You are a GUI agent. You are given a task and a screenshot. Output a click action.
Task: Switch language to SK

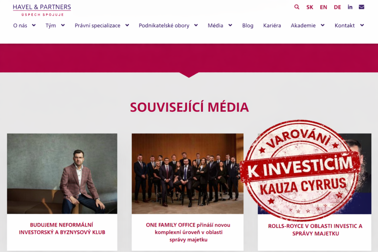click(x=310, y=7)
